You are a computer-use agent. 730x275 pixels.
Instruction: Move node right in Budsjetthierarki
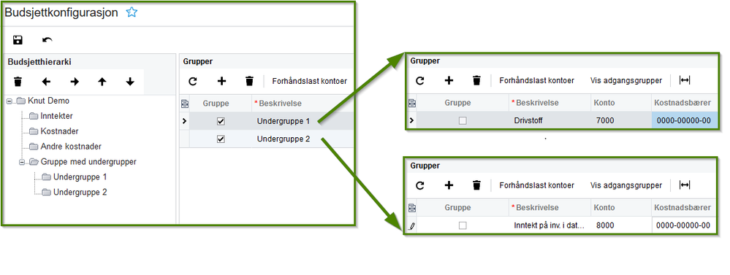75,82
